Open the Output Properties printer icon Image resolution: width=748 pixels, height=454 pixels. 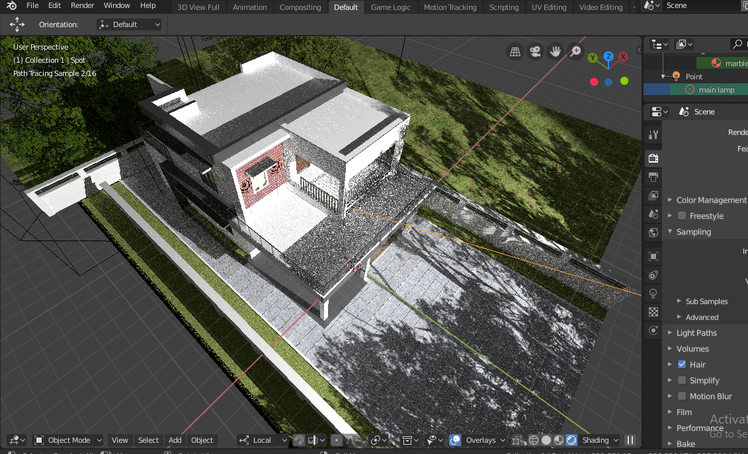pyautogui.click(x=653, y=177)
